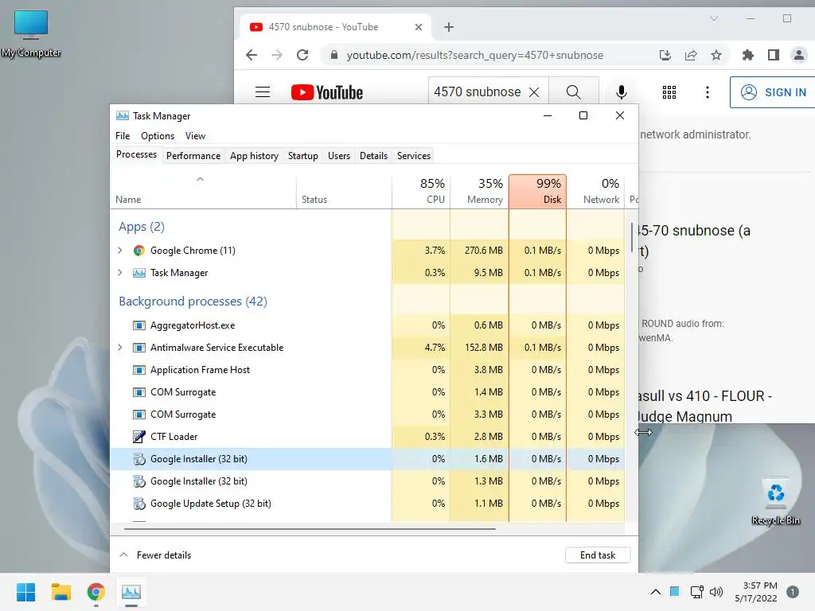Viewport: 815px width, 611px height.
Task: Start voice search with microphone icon
Action: 621,92
